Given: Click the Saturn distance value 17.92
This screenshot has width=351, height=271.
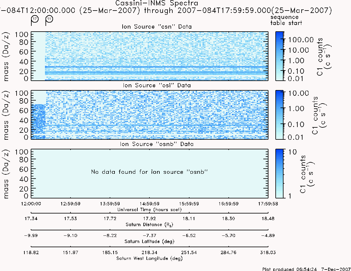Looking at the screenshot, I should click(x=149, y=219).
